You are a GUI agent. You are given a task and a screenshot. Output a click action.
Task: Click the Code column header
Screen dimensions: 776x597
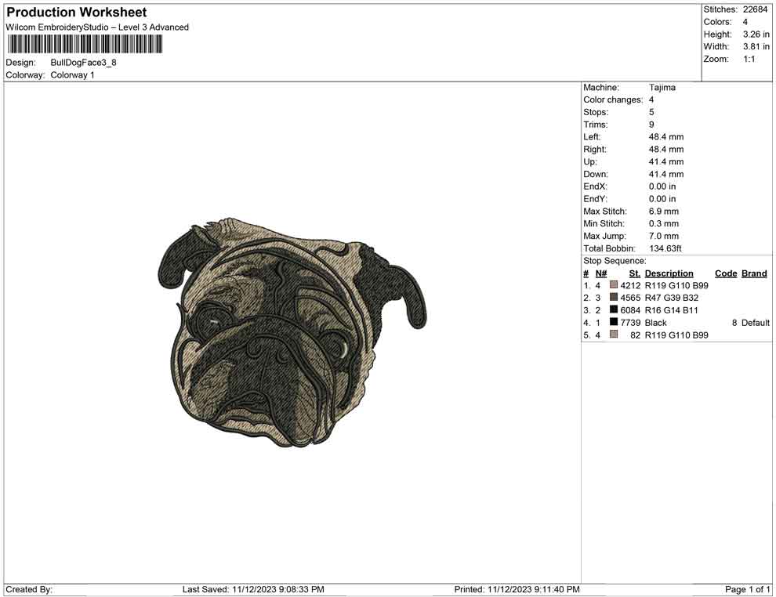point(726,273)
